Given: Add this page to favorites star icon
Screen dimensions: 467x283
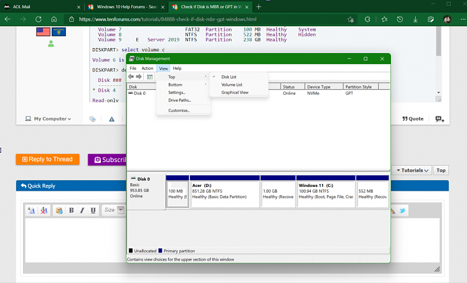Looking at the screenshot, I should (351, 19).
